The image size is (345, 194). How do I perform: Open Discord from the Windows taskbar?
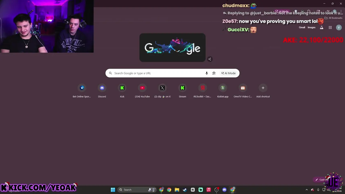click(x=224, y=190)
